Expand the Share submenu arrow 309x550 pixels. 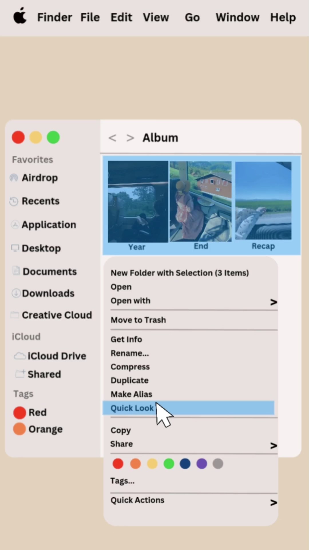click(x=273, y=445)
